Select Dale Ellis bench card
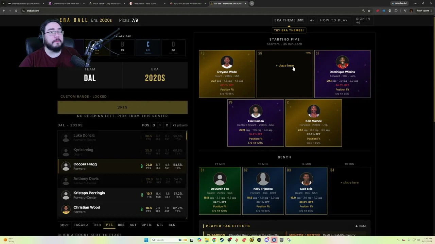The height and width of the screenshot is (244, 435). [306, 191]
